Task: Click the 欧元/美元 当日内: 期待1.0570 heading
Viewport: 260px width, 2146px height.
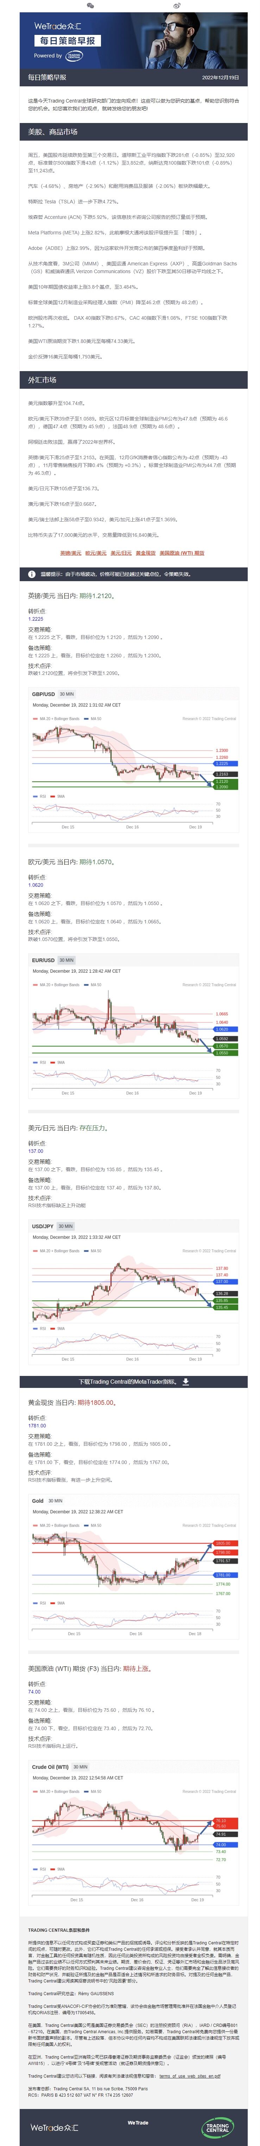Action: pyautogui.click(x=71, y=862)
